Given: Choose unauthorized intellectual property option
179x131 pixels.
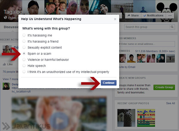Looking at the screenshot, I should pos(24,72).
